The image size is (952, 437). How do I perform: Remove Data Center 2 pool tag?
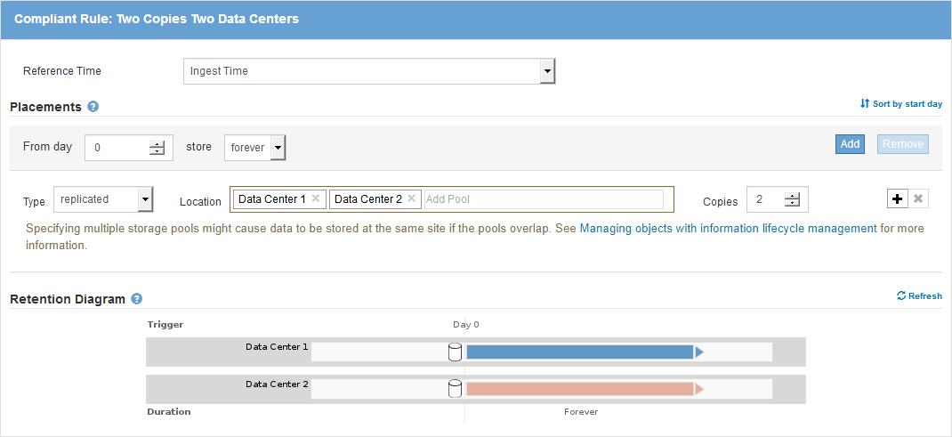[x=412, y=199]
